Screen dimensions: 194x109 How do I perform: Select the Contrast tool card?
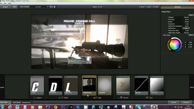tap(157, 85)
